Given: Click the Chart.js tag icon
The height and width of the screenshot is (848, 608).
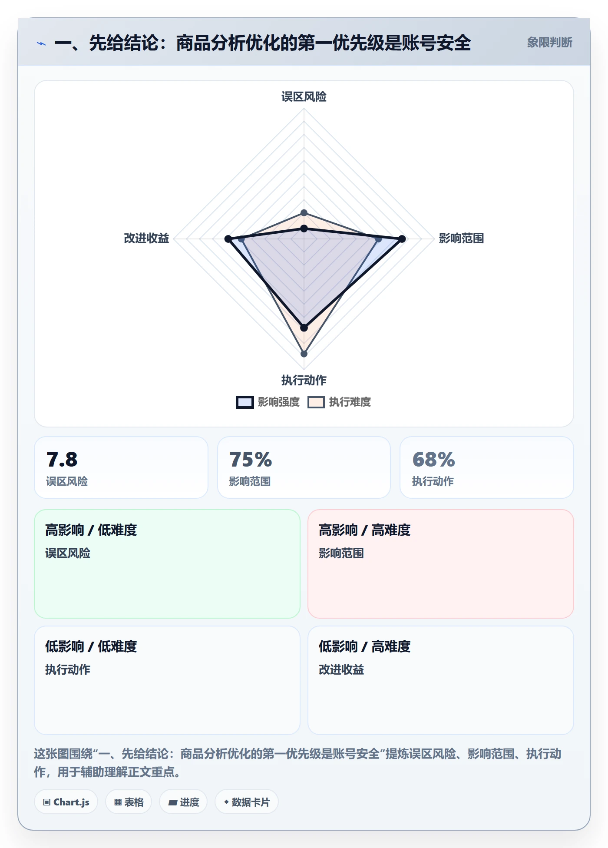Looking at the screenshot, I should [x=47, y=802].
